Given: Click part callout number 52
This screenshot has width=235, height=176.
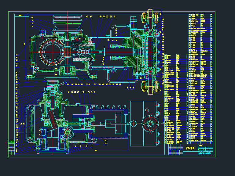Looking at the screenshot, I should pyautogui.click(x=114, y=17).
